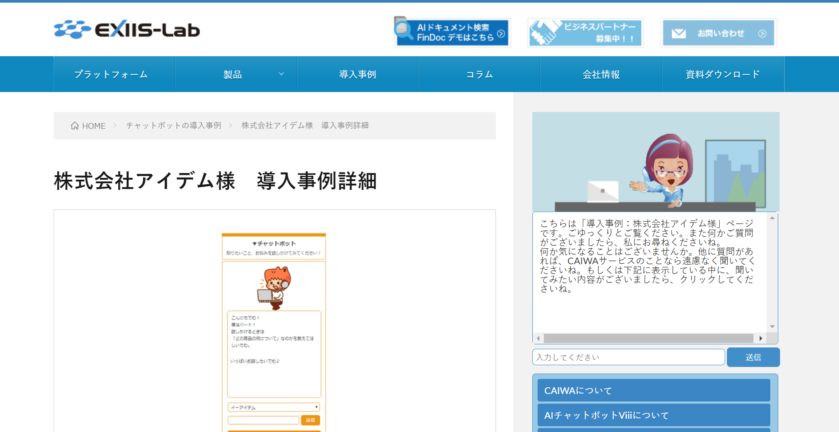839x432 pixels.
Task: Open the 資料ダウンロード menu item
Action: [723, 74]
